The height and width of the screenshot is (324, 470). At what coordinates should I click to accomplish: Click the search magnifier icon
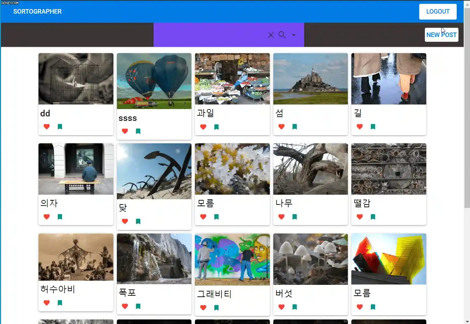pos(282,35)
